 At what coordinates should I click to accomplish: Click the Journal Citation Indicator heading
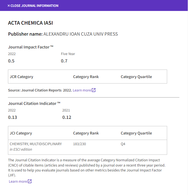pyautogui.click(x=34, y=104)
